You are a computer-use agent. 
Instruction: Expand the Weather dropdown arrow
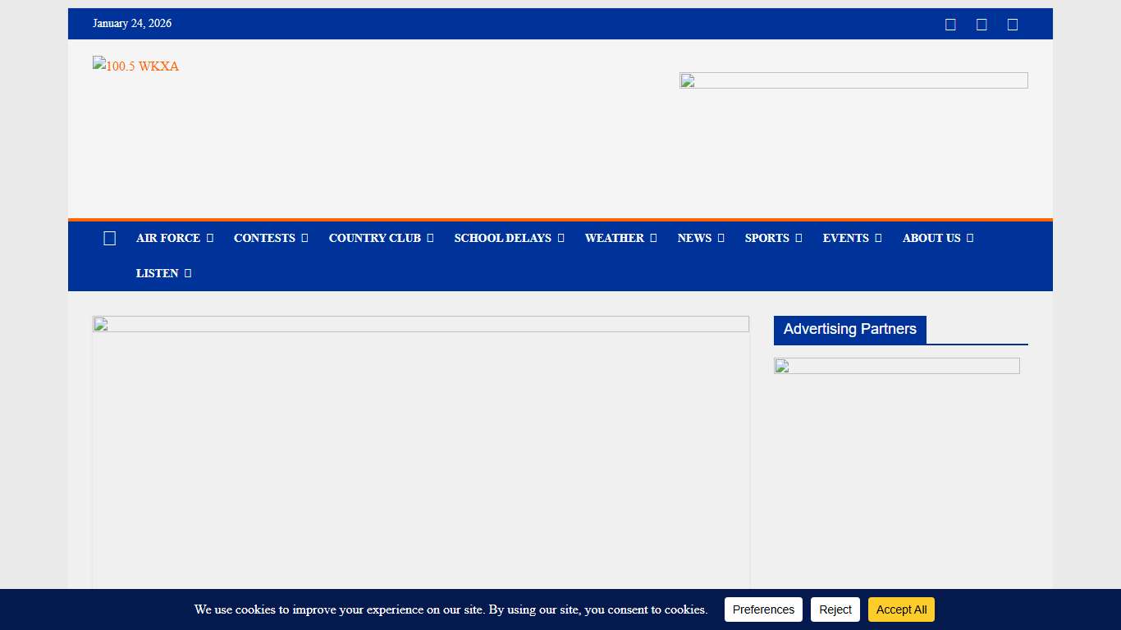click(653, 239)
